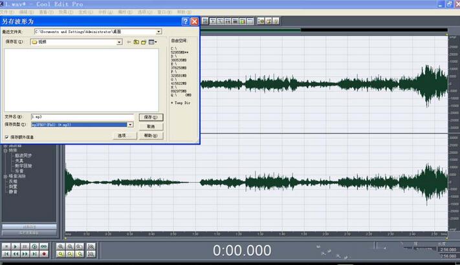460x265 pixels.
Task: Click the Up One Level folder icon
Action: tap(137, 42)
